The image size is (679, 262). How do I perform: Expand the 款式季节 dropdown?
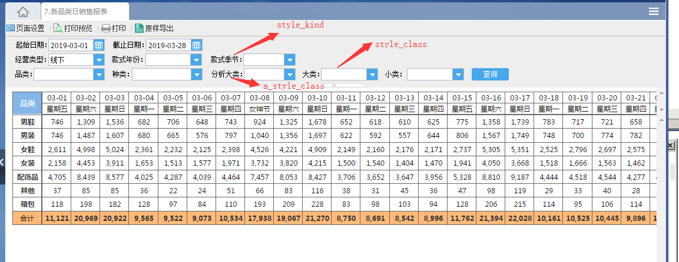[x=290, y=59]
